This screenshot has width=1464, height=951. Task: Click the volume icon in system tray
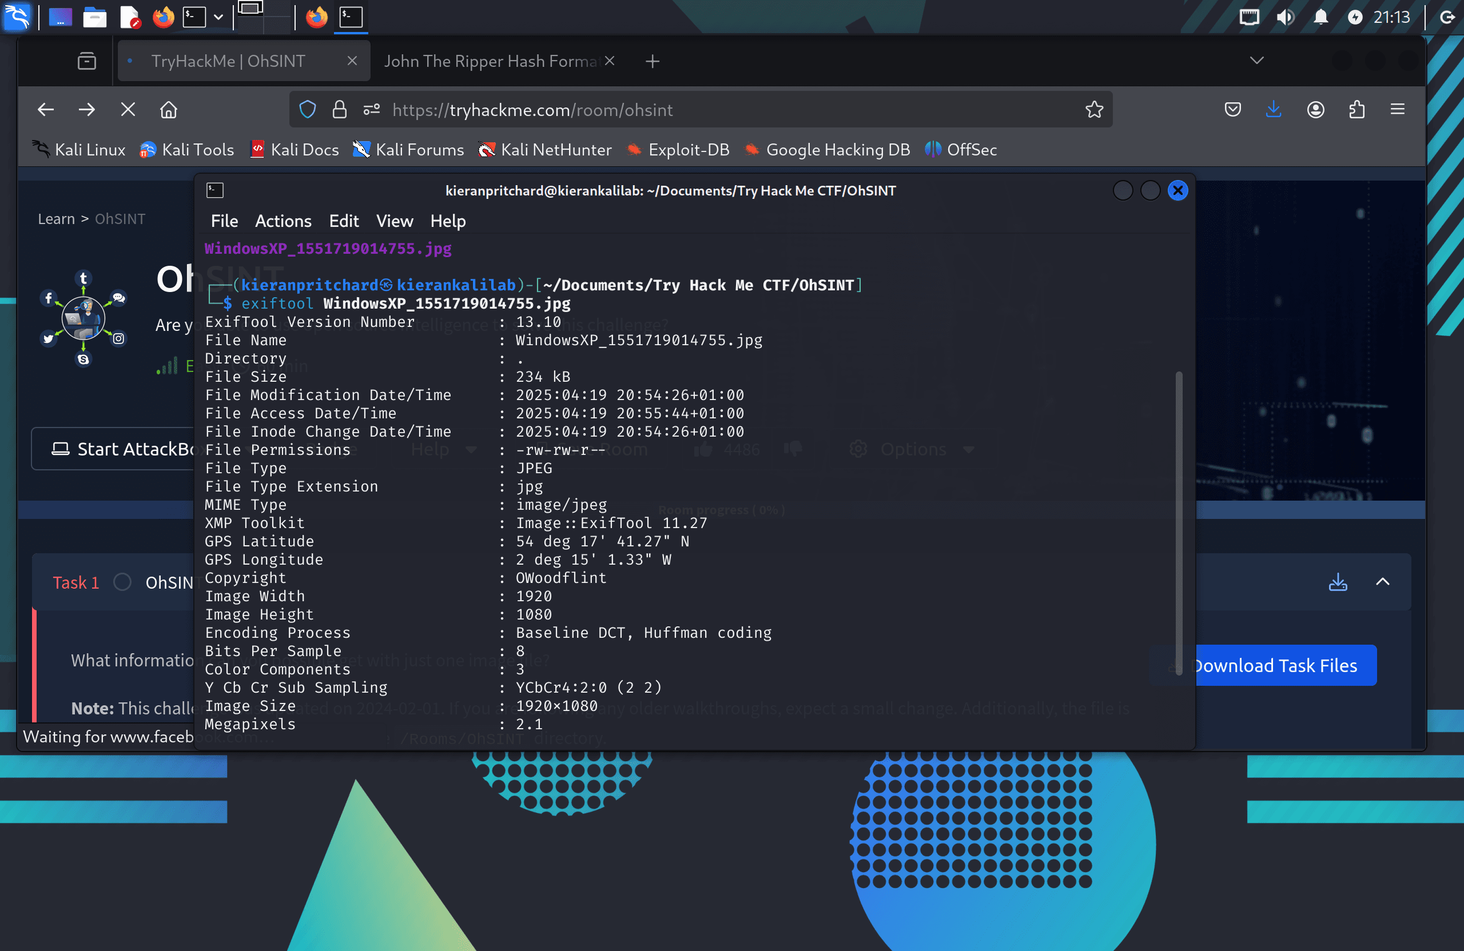1285,17
